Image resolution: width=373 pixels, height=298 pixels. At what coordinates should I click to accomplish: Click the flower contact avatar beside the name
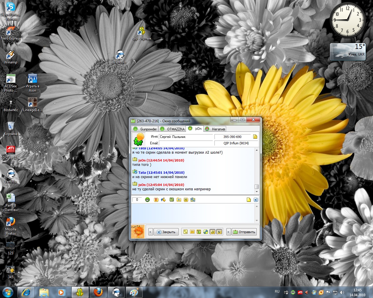138,139
